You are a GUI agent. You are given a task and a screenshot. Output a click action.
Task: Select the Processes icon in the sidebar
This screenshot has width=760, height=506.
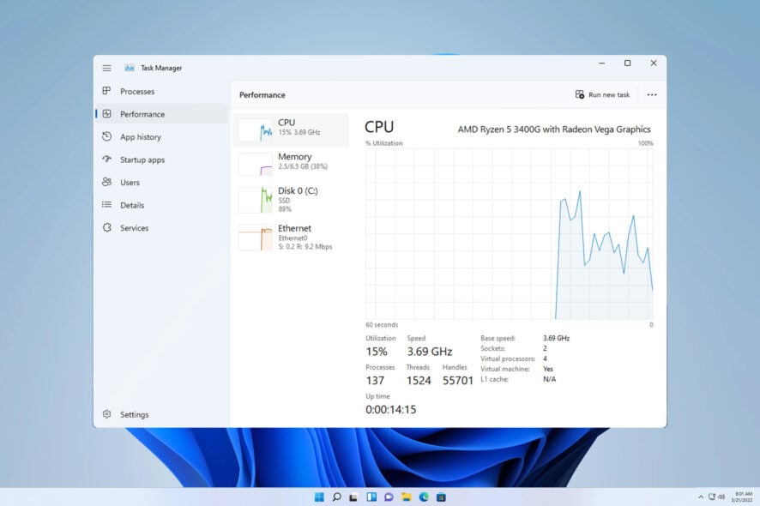tap(105, 91)
